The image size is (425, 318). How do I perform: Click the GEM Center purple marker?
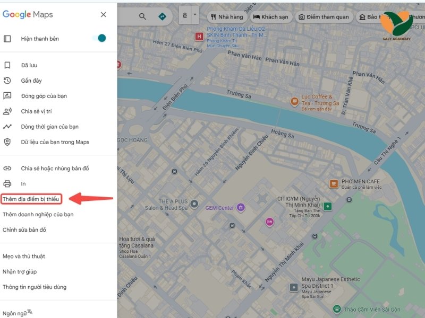(241, 207)
